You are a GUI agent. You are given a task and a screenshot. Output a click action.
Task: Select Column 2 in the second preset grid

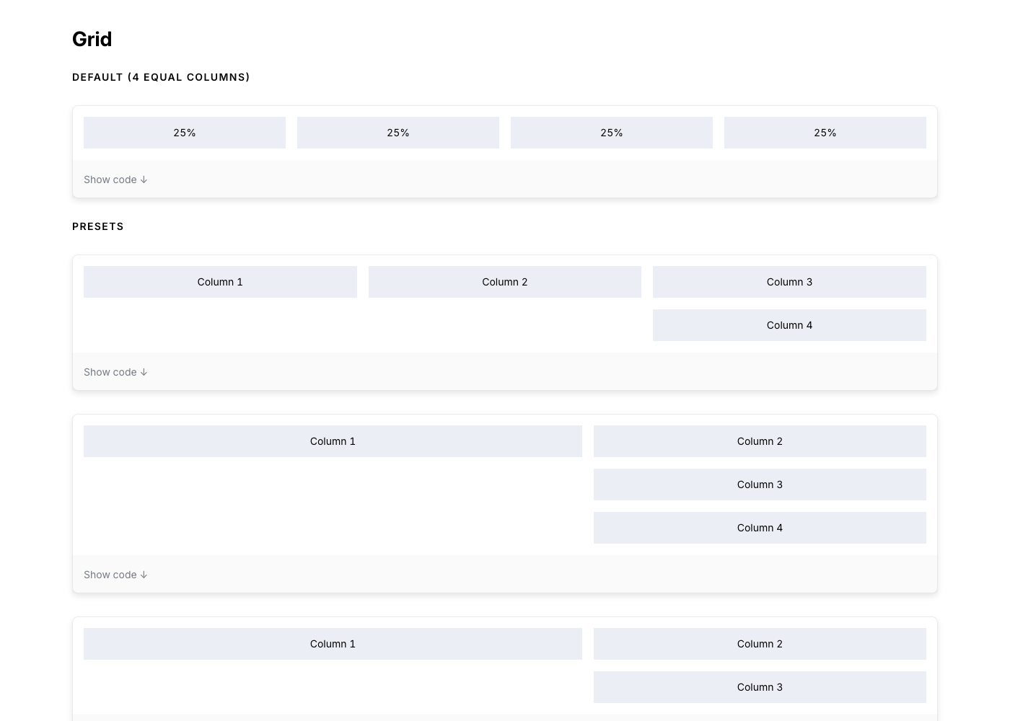point(760,441)
